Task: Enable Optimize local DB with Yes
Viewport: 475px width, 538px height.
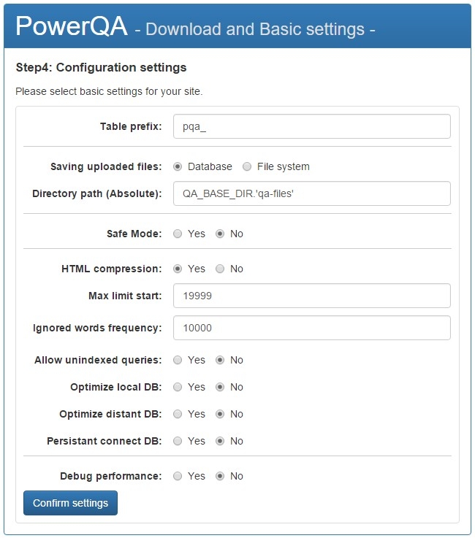Action: click(x=178, y=387)
